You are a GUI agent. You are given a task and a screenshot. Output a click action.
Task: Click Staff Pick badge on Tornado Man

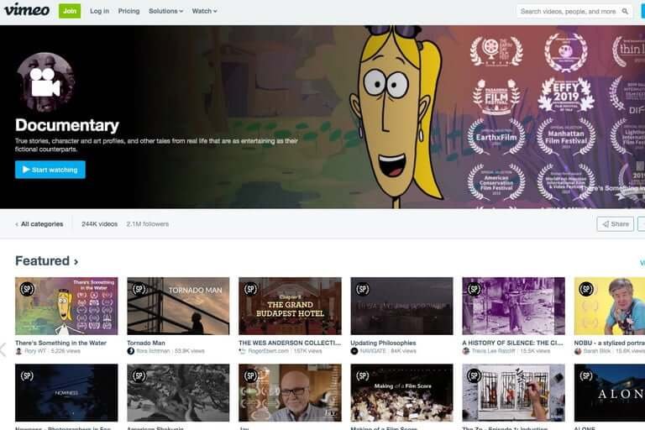pyautogui.click(x=139, y=289)
